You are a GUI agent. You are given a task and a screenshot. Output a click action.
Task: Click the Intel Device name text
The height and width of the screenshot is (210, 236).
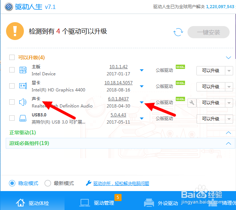pos(43,74)
